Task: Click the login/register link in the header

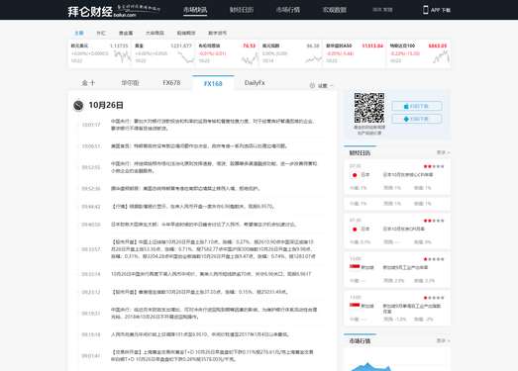Action: [382, 10]
